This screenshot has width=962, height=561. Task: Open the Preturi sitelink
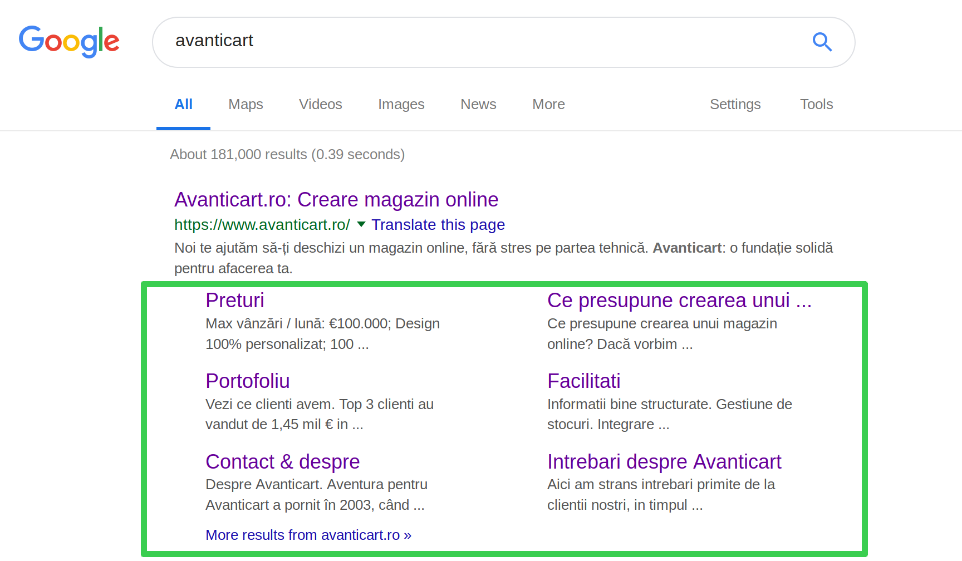tap(234, 301)
